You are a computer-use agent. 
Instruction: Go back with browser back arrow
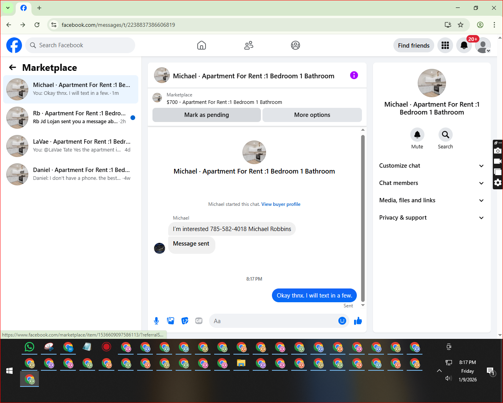coord(9,25)
